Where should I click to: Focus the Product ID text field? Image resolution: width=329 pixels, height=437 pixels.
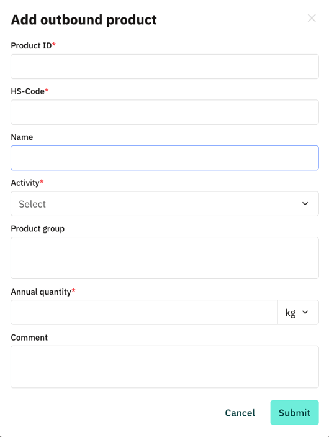(x=164, y=67)
